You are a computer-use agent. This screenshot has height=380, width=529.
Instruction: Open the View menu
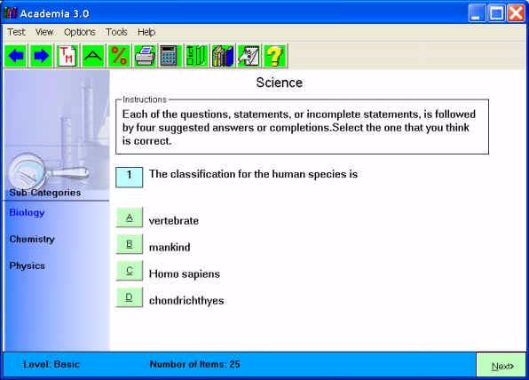[44, 32]
